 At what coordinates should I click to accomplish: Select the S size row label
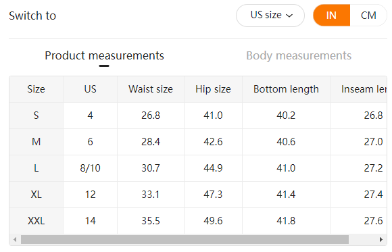[36, 116]
